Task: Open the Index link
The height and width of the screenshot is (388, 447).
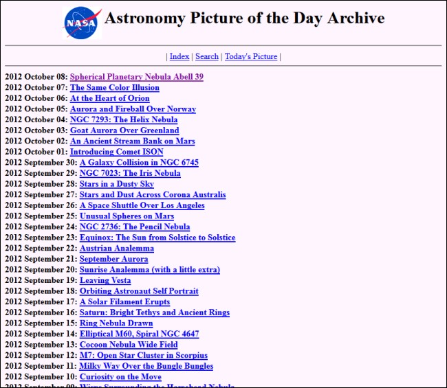Action: coord(179,56)
